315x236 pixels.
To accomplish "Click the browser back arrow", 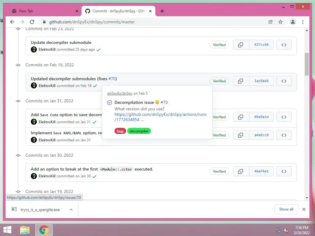I will click(12, 22).
